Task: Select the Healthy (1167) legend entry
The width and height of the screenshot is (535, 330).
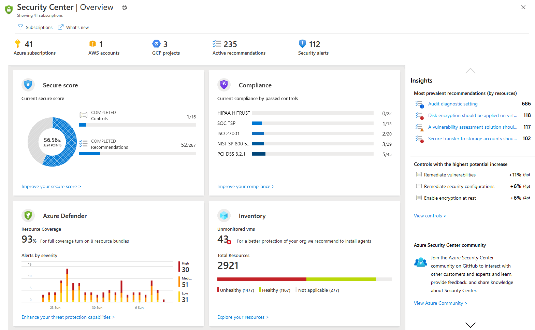Action: tap(275, 290)
